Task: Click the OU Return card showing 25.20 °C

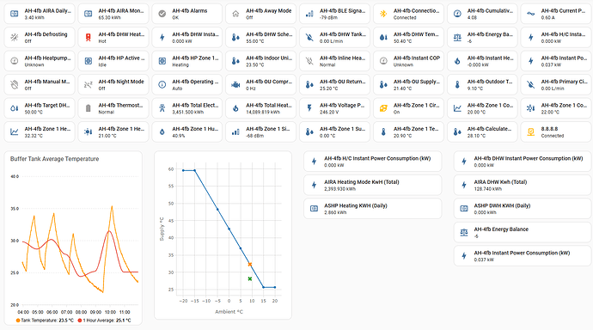Action: (x=334, y=84)
